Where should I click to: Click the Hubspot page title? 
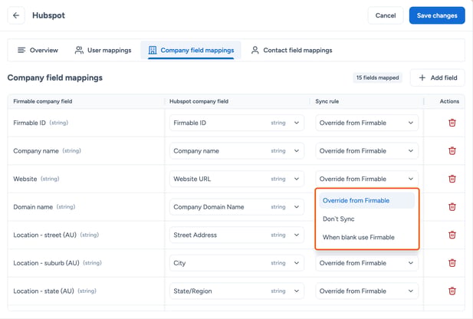(48, 15)
